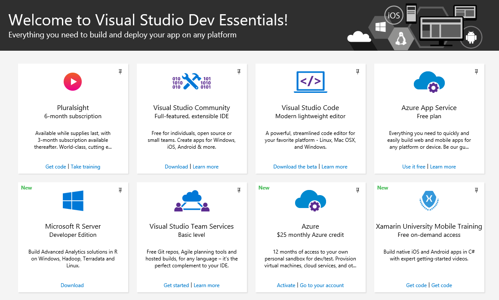Click the Linux penguin hexagon in banner
The width and height of the screenshot is (499, 300).
click(x=400, y=39)
